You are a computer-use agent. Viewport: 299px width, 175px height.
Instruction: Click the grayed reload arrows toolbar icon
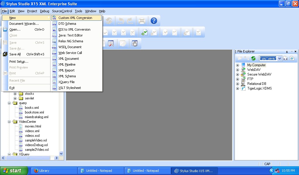coord(109,21)
